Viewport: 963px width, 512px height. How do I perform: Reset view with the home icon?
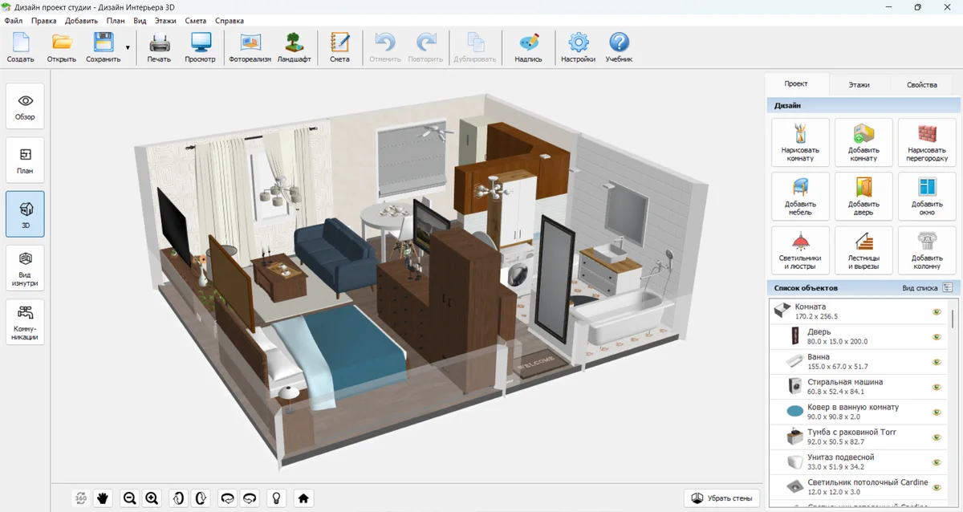(303, 498)
